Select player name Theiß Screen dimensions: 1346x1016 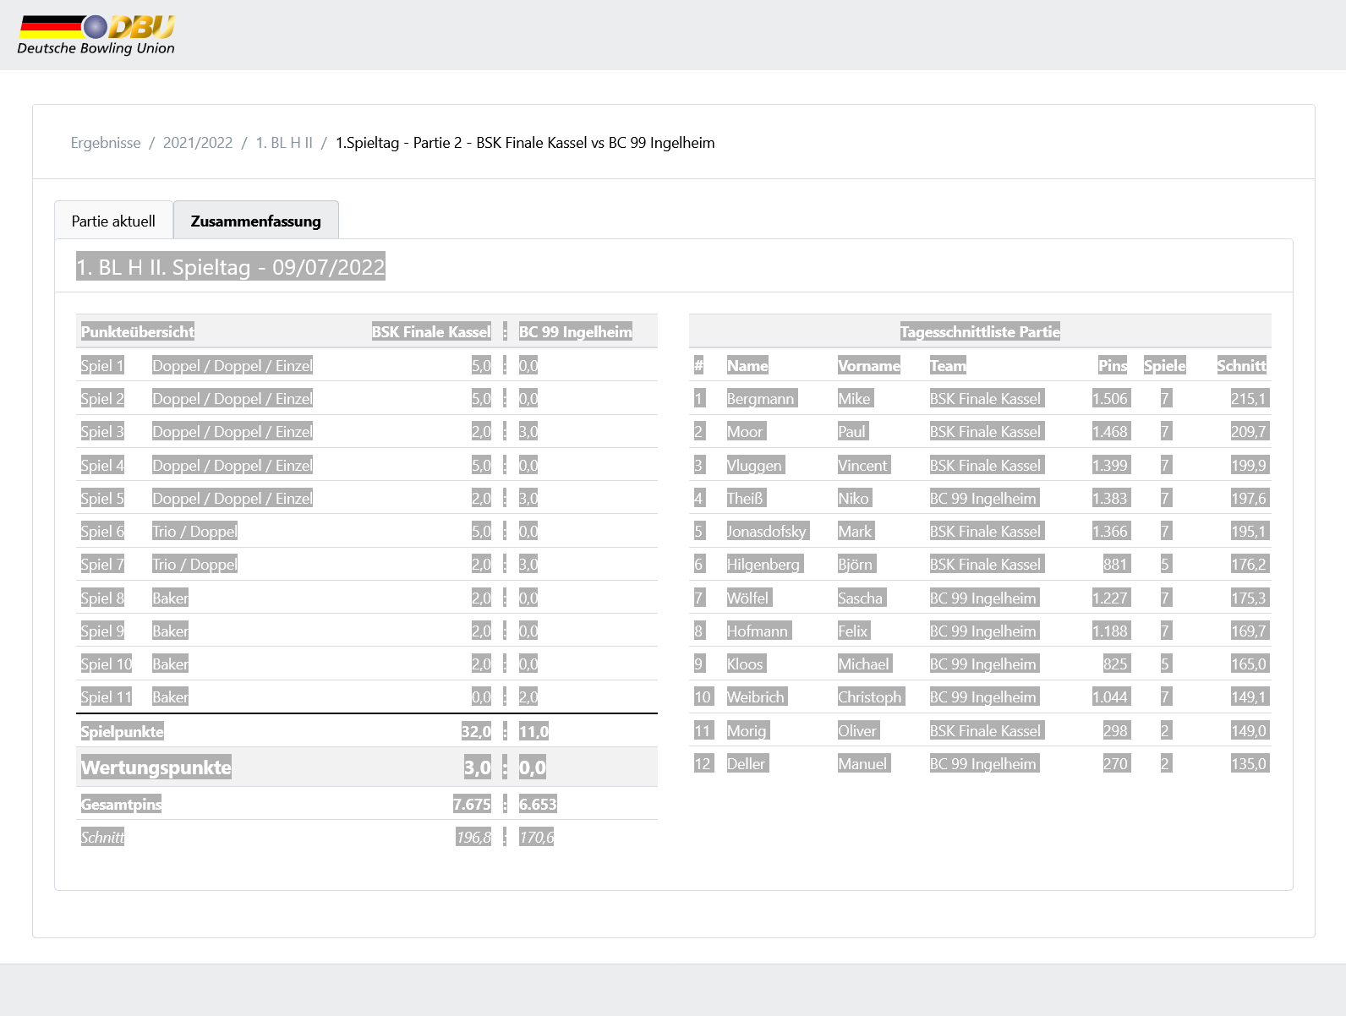pos(747,498)
